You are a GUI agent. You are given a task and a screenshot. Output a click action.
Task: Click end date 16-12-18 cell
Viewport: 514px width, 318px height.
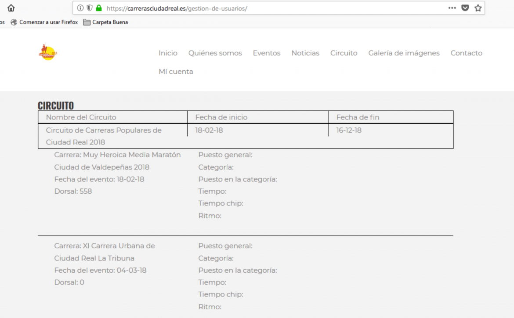(x=349, y=130)
